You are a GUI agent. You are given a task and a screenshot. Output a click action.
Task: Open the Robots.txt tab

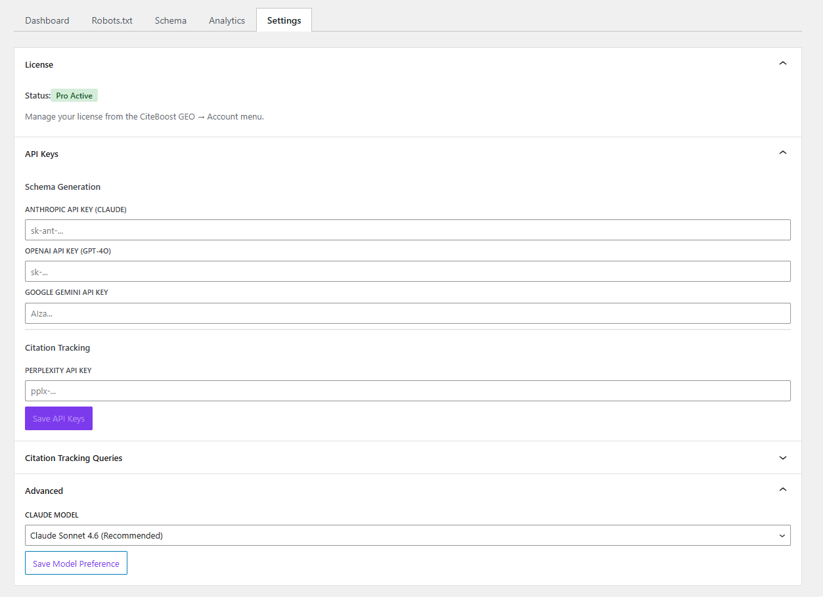[112, 20]
